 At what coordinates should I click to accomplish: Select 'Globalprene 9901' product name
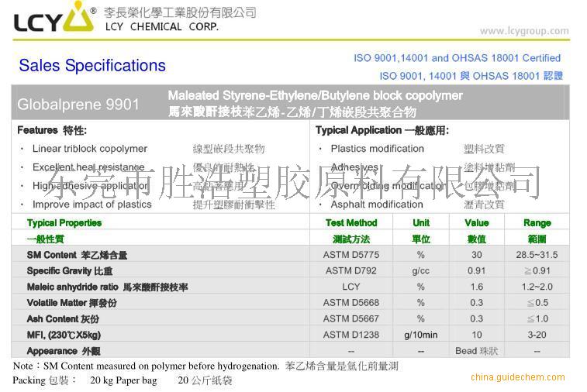point(78,105)
